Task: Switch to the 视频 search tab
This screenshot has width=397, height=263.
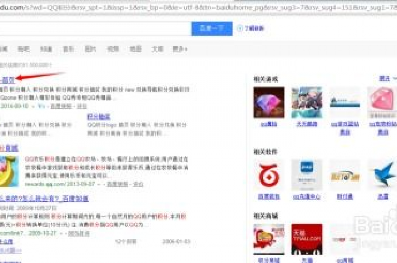Action: (x=113, y=49)
